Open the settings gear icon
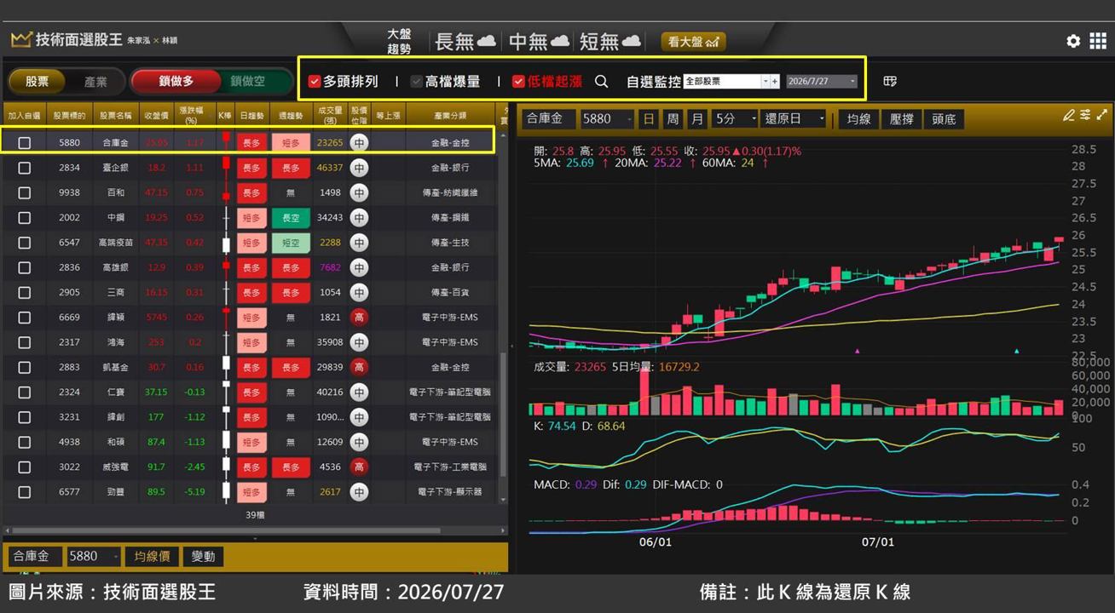The image size is (1115, 613). pyautogui.click(x=1073, y=41)
